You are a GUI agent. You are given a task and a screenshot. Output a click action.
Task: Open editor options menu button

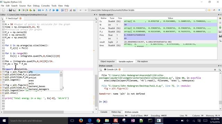tap(96, 19)
